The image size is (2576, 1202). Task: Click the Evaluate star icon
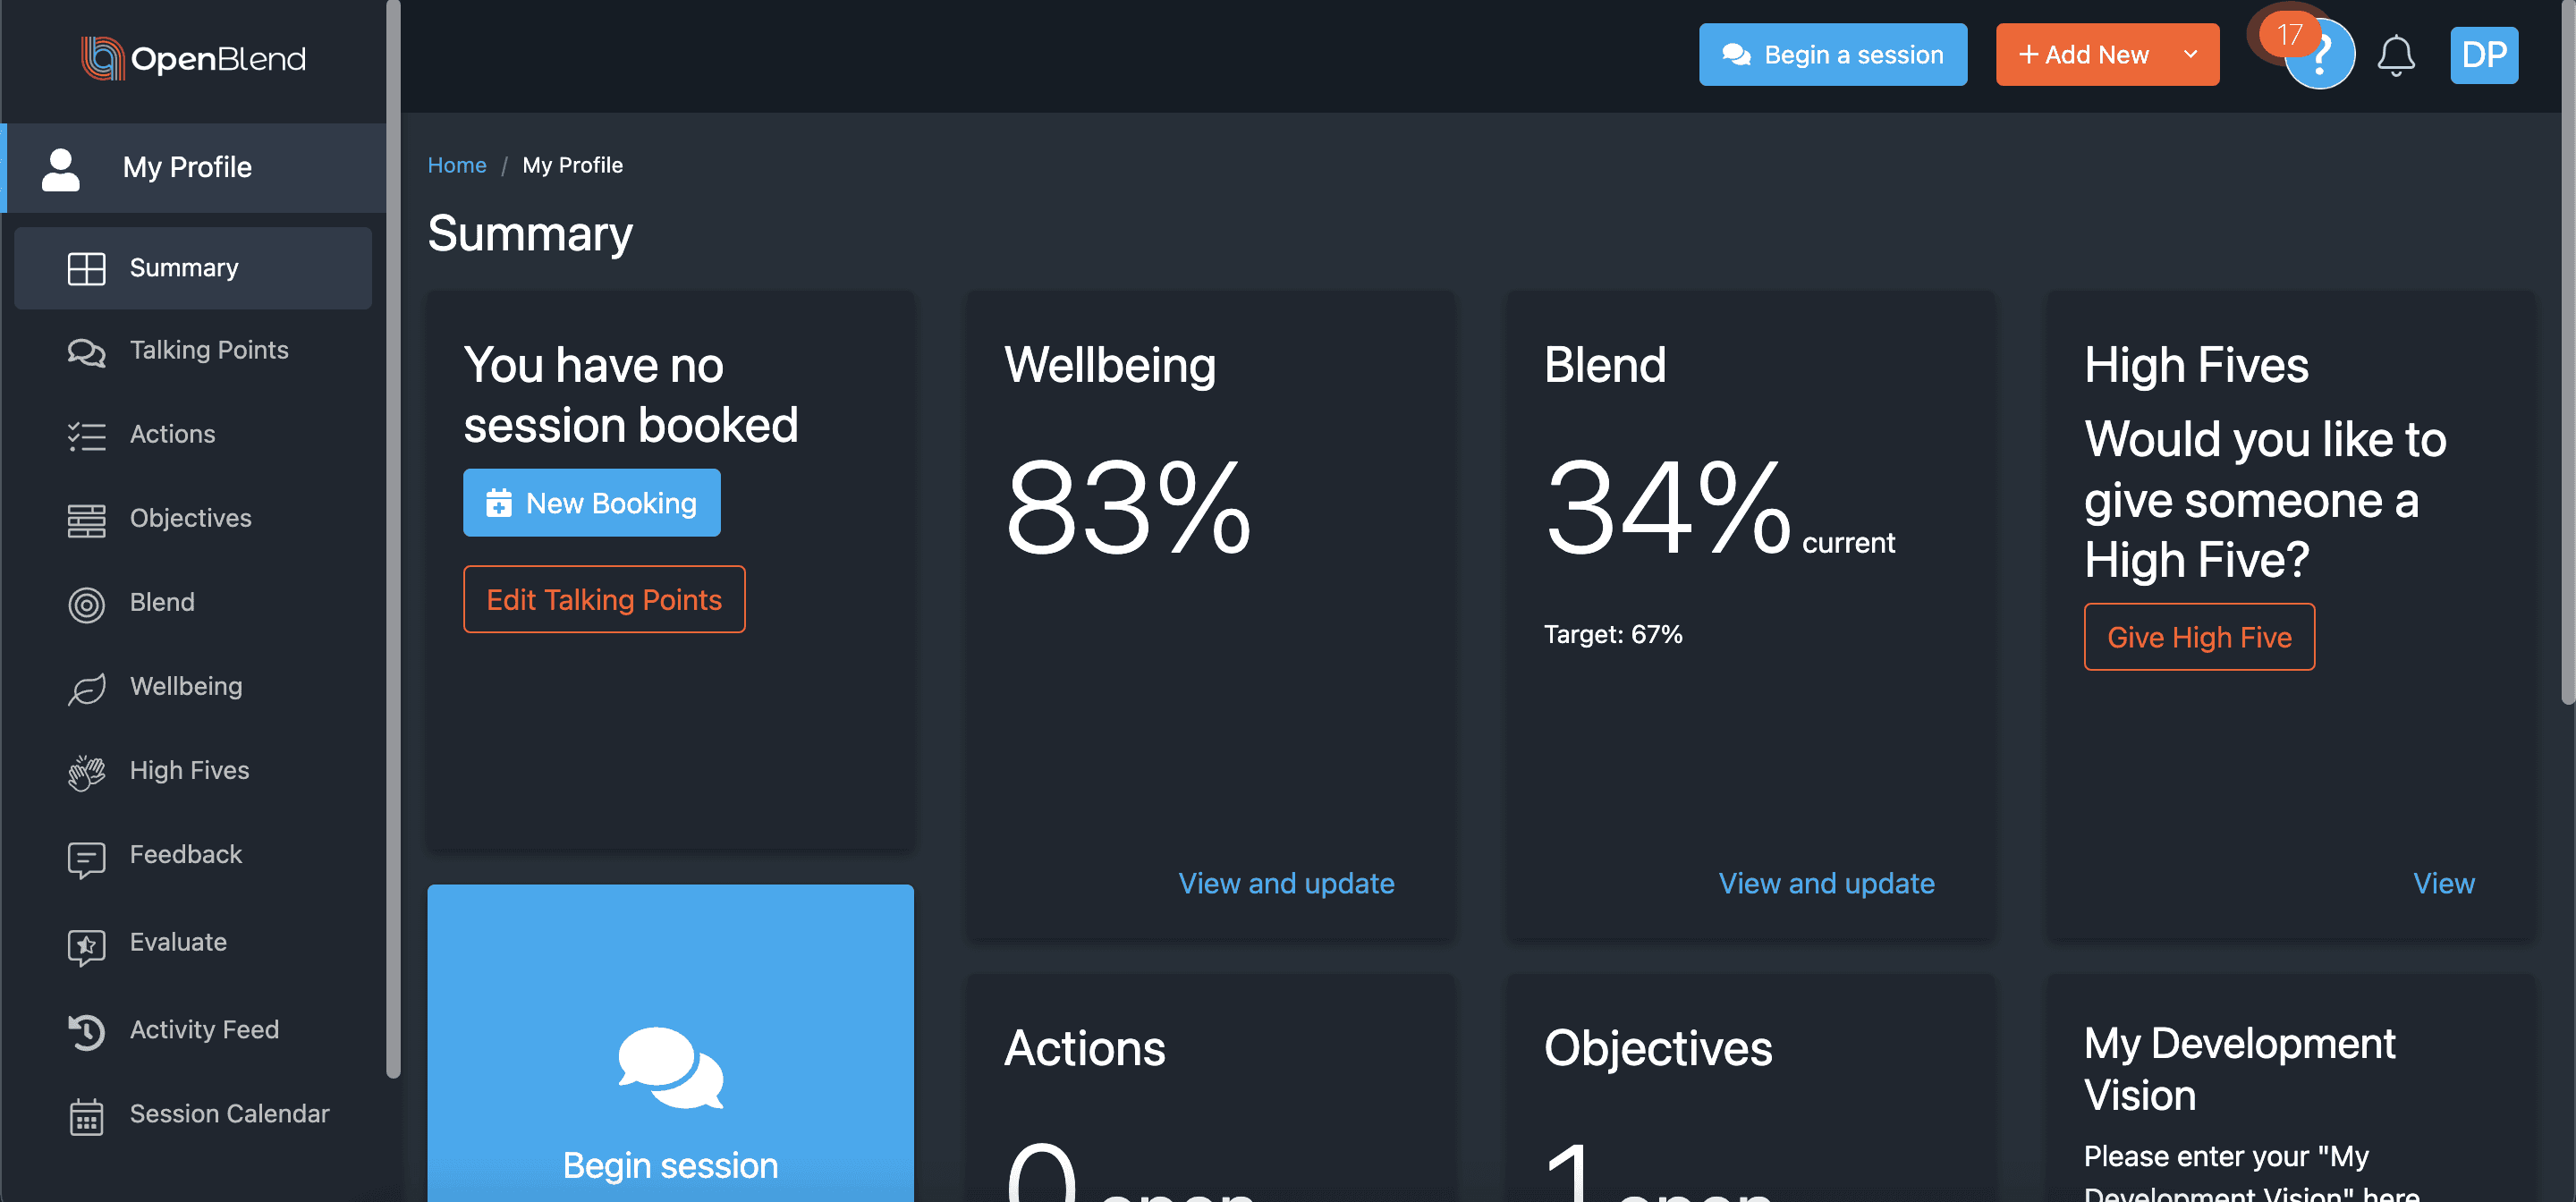click(86, 945)
